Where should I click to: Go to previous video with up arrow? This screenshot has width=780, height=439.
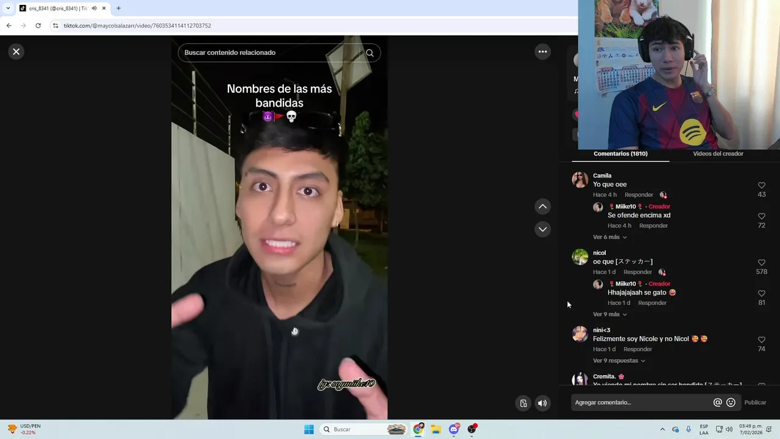pos(542,207)
